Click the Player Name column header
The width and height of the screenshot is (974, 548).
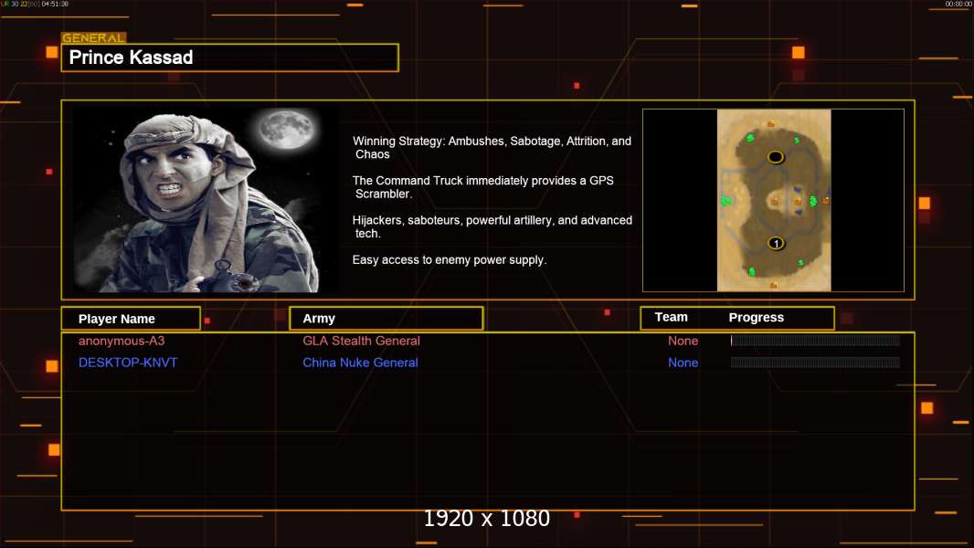tap(131, 319)
